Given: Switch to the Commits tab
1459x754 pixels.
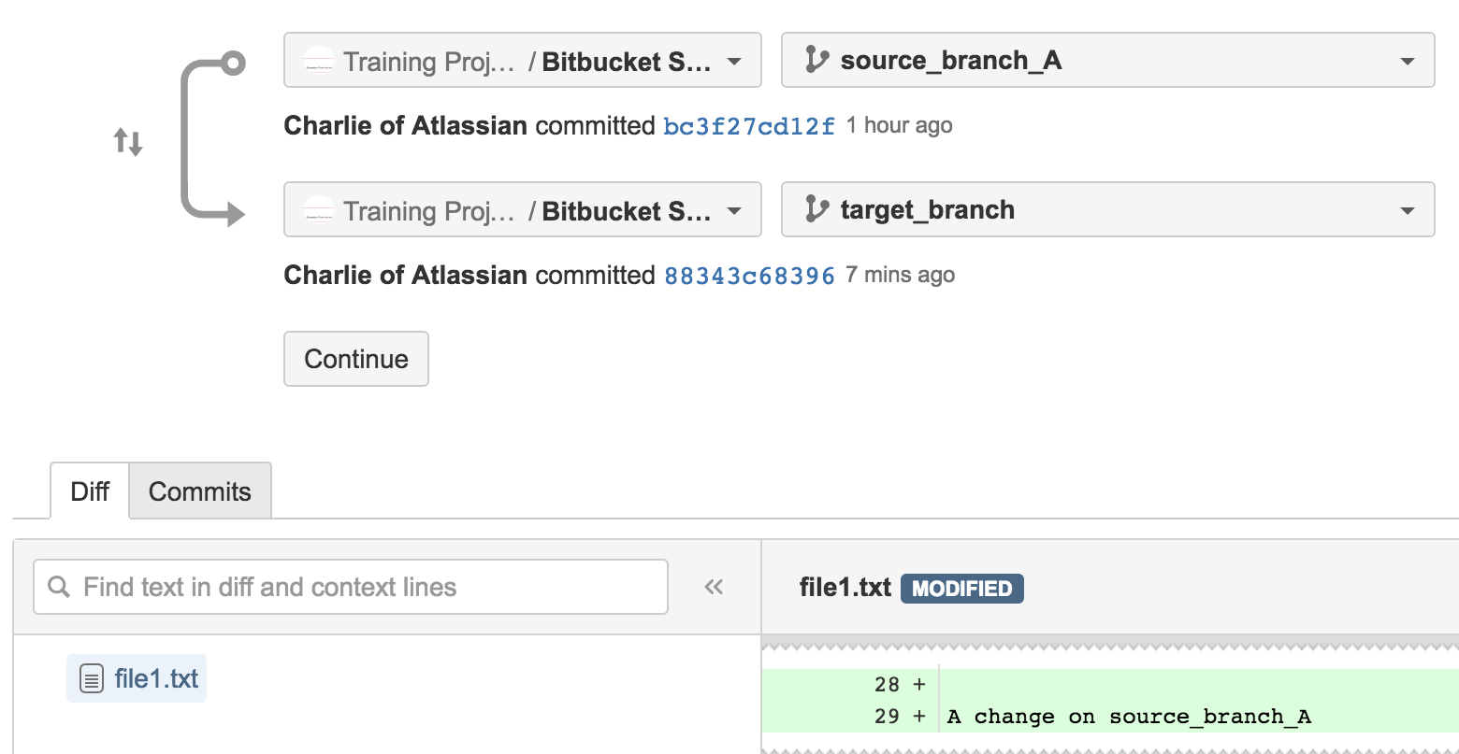Looking at the screenshot, I should (x=200, y=491).
